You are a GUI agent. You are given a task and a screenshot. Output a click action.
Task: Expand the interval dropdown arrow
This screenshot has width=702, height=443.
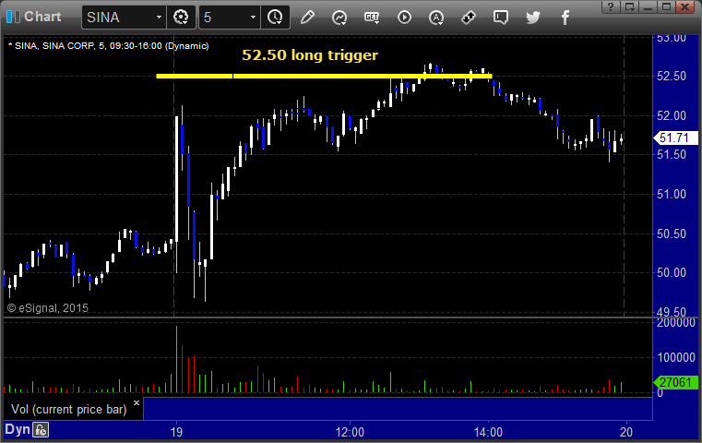[253, 18]
